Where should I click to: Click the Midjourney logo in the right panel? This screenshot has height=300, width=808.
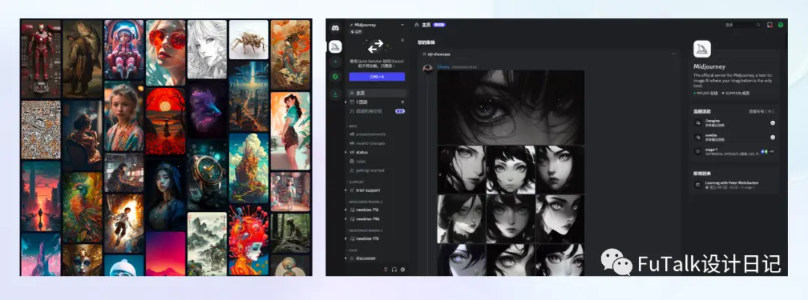coord(703,49)
